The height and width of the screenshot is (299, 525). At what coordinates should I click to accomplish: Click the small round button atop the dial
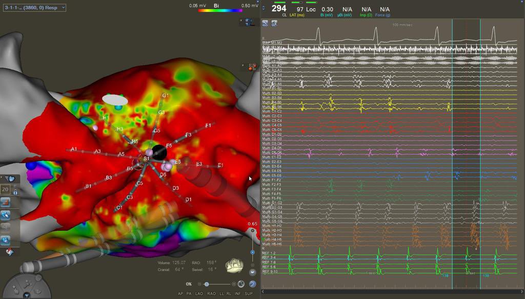coord(38,278)
